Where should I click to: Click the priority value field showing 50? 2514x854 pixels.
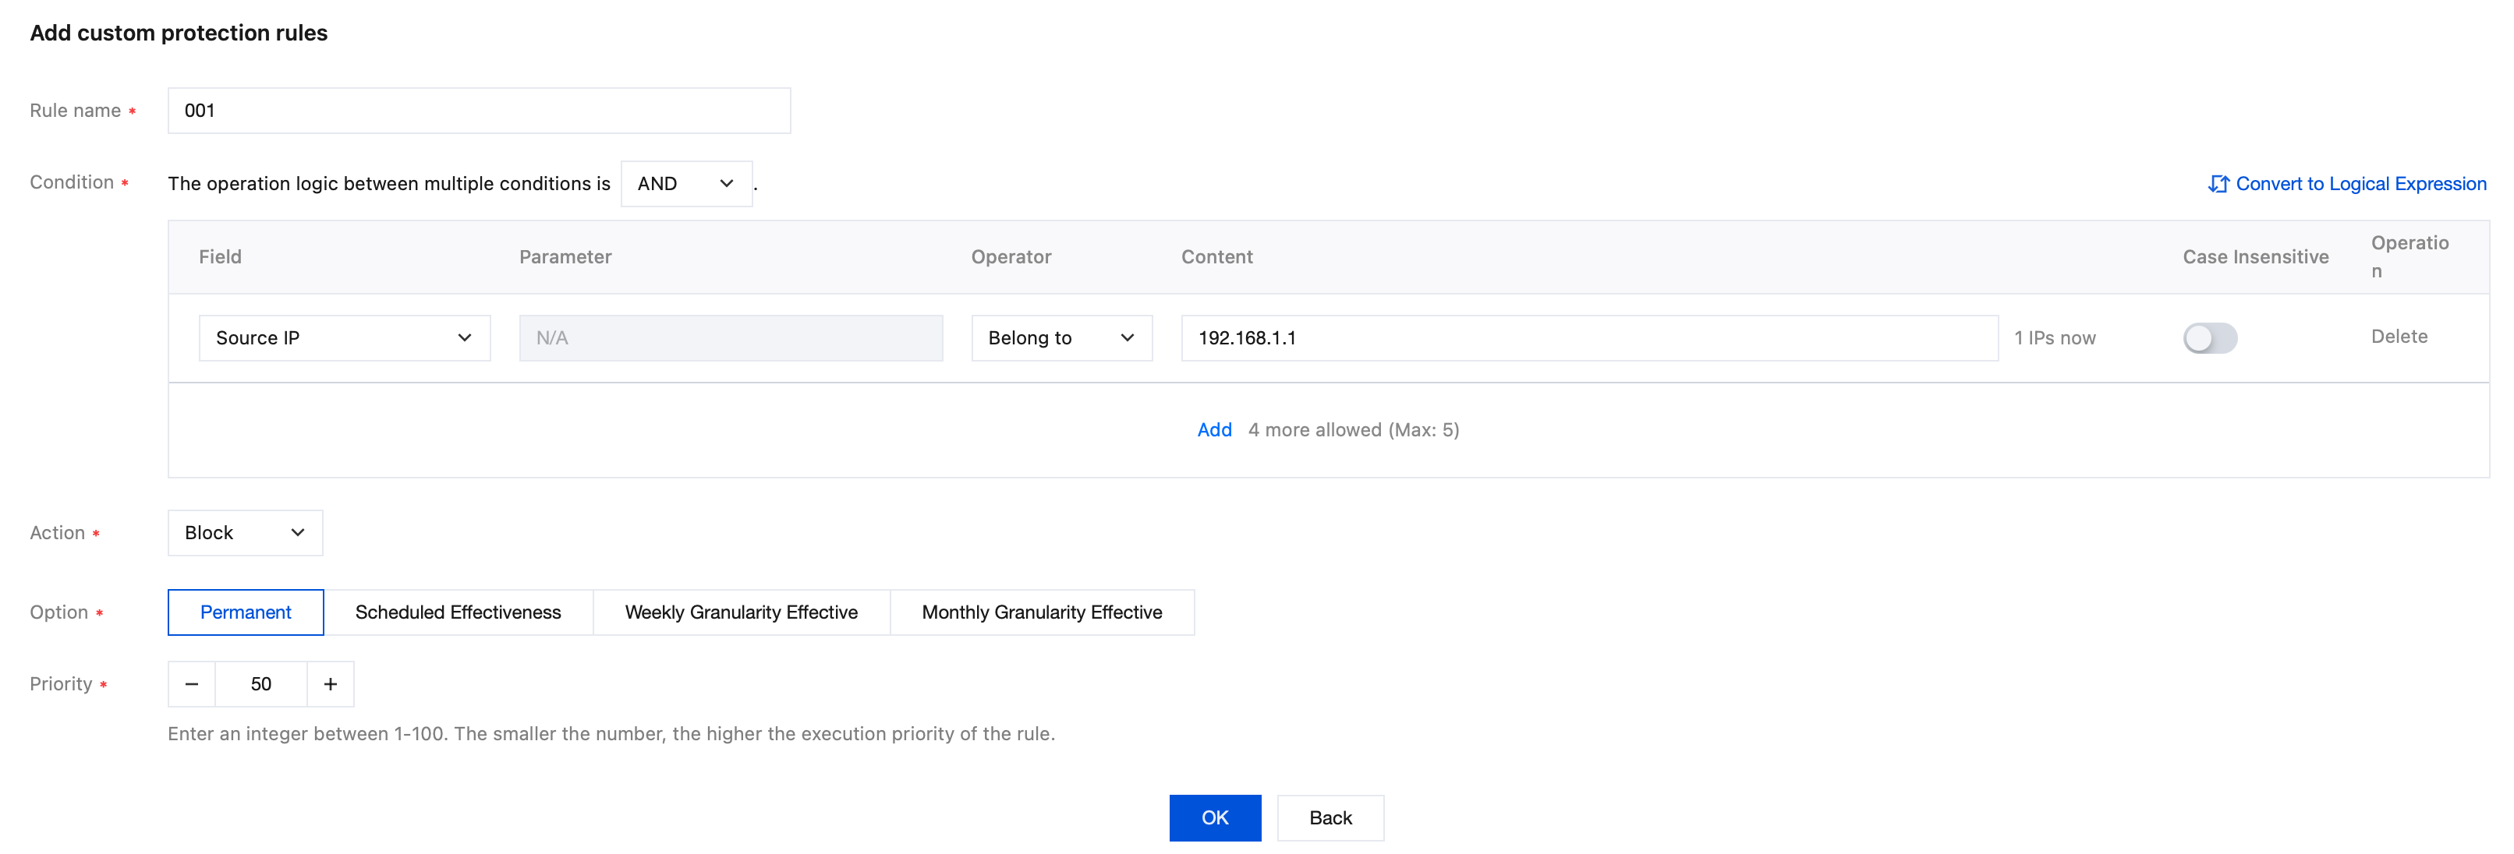(x=260, y=683)
